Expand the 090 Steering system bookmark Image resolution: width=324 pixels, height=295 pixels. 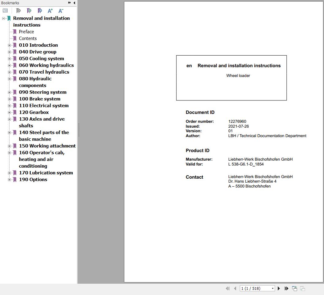pyautogui.click(x=9, y=92)
